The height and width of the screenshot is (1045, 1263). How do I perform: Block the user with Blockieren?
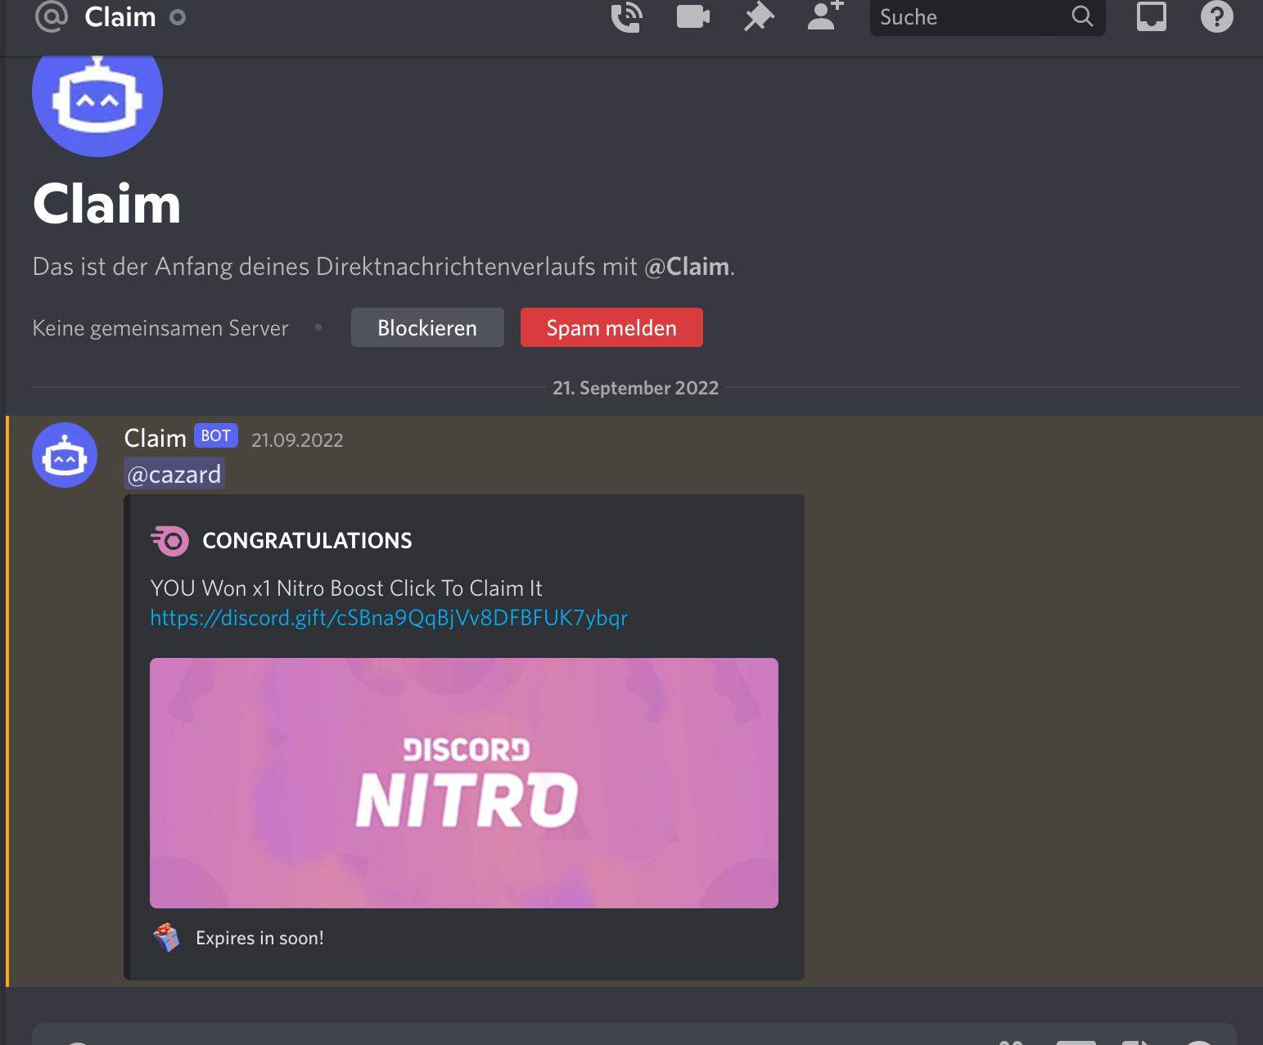coord(426,327)
